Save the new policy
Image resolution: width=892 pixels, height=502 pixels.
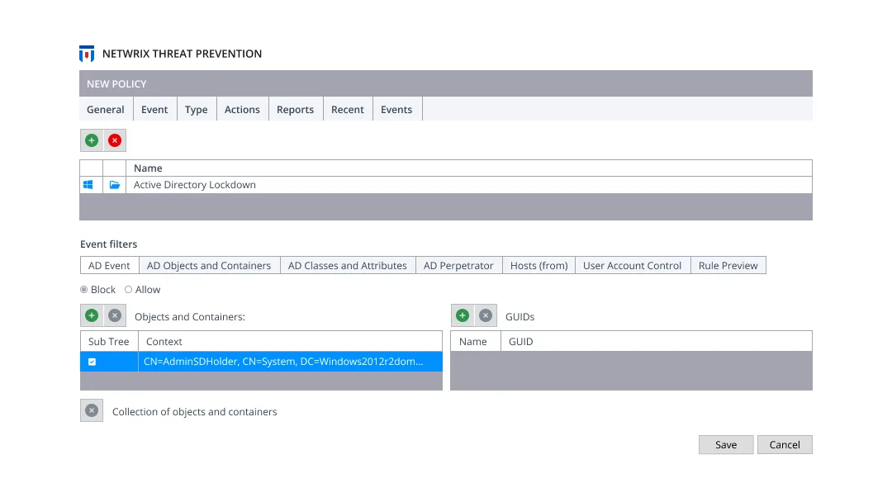[726, 444]
